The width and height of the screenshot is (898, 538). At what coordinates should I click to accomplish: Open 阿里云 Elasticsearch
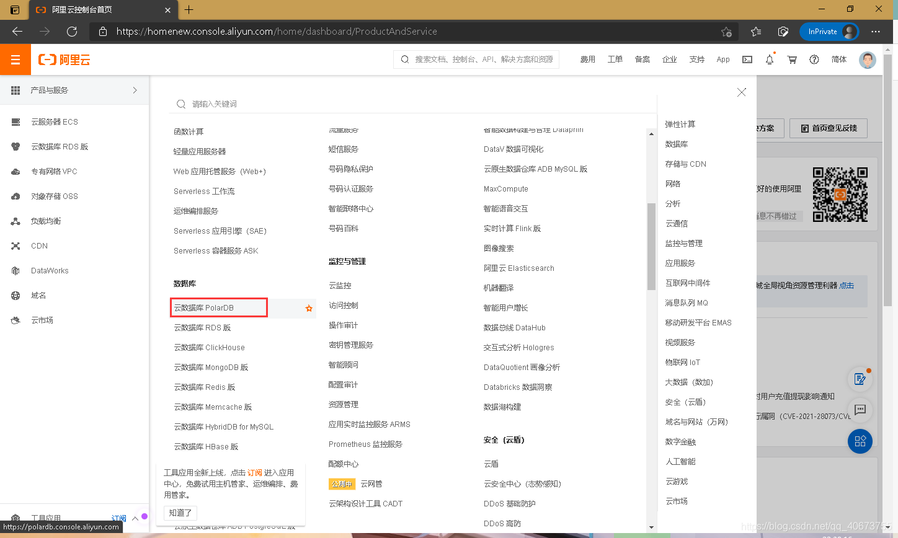tap(519, 268)
